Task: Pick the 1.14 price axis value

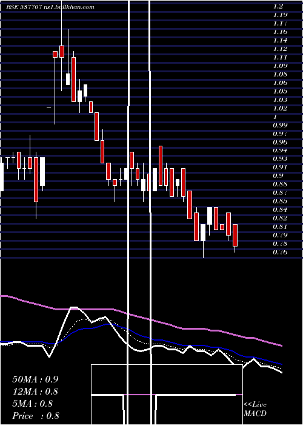Action: coord(280,40)
